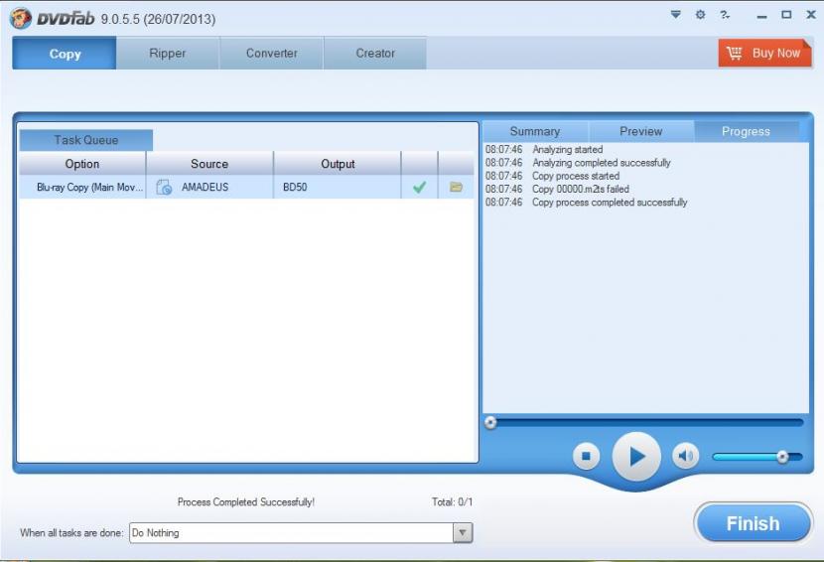Open the output folder icon in the task row

pos(456,187)
